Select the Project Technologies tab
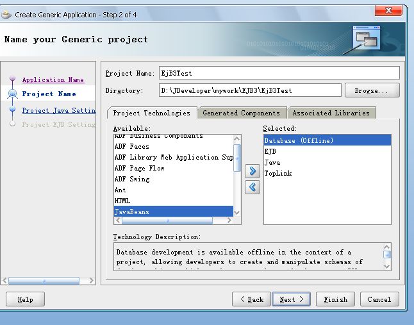 (x=151, y=113)
